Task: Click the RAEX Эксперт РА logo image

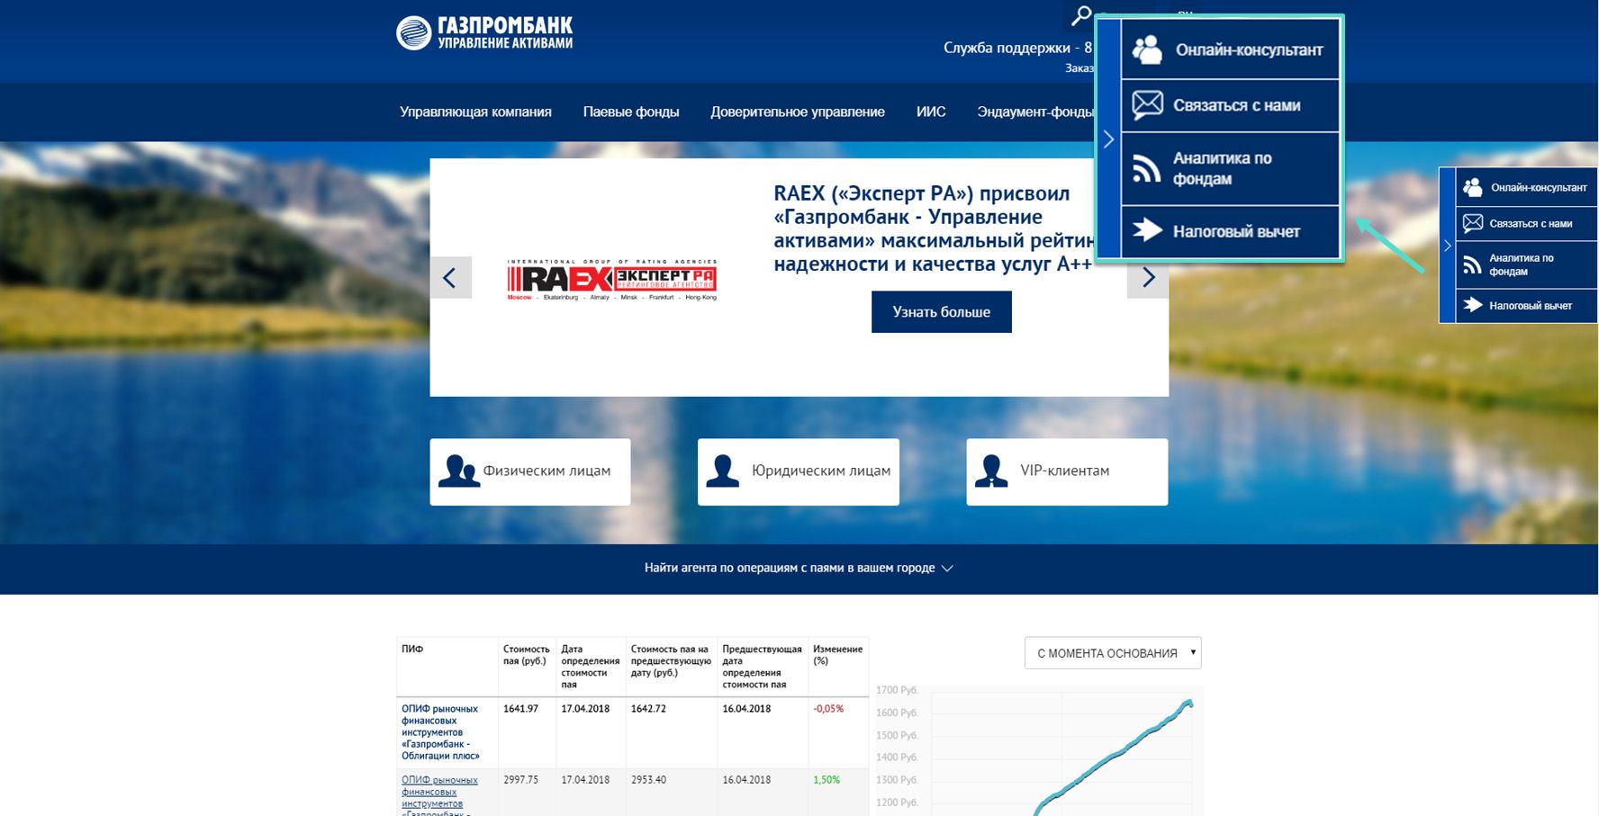Action: 612,280
